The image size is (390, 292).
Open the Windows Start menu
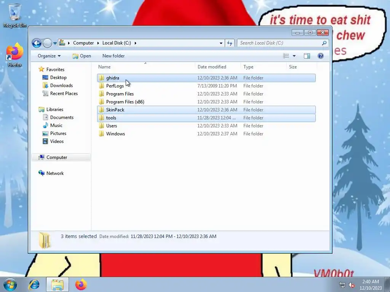tap(10, 284)
